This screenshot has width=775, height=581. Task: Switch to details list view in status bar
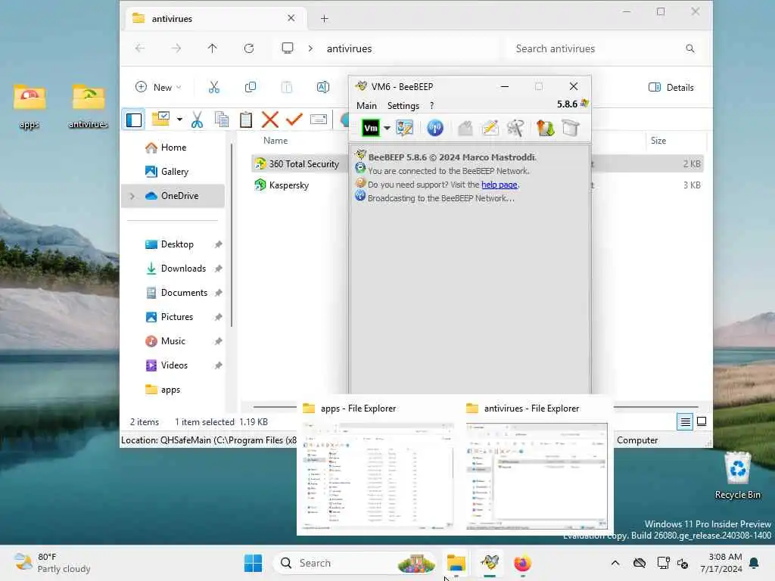coord(685,422)
